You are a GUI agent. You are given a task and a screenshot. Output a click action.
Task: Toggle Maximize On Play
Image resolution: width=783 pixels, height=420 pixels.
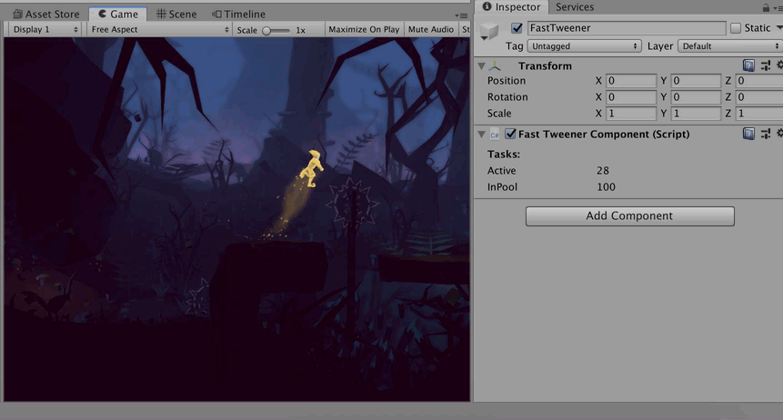[364, 29]
